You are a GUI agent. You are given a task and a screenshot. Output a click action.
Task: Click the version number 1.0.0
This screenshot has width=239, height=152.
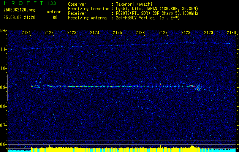pos(52,3)
